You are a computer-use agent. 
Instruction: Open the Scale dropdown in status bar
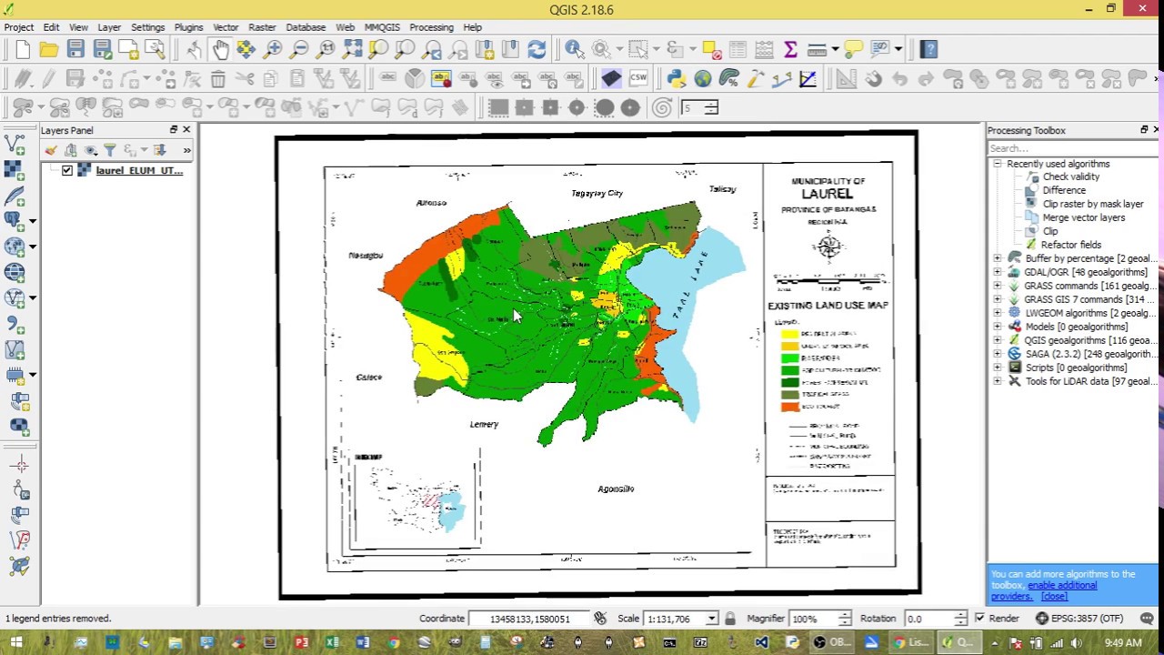(711, 619)
